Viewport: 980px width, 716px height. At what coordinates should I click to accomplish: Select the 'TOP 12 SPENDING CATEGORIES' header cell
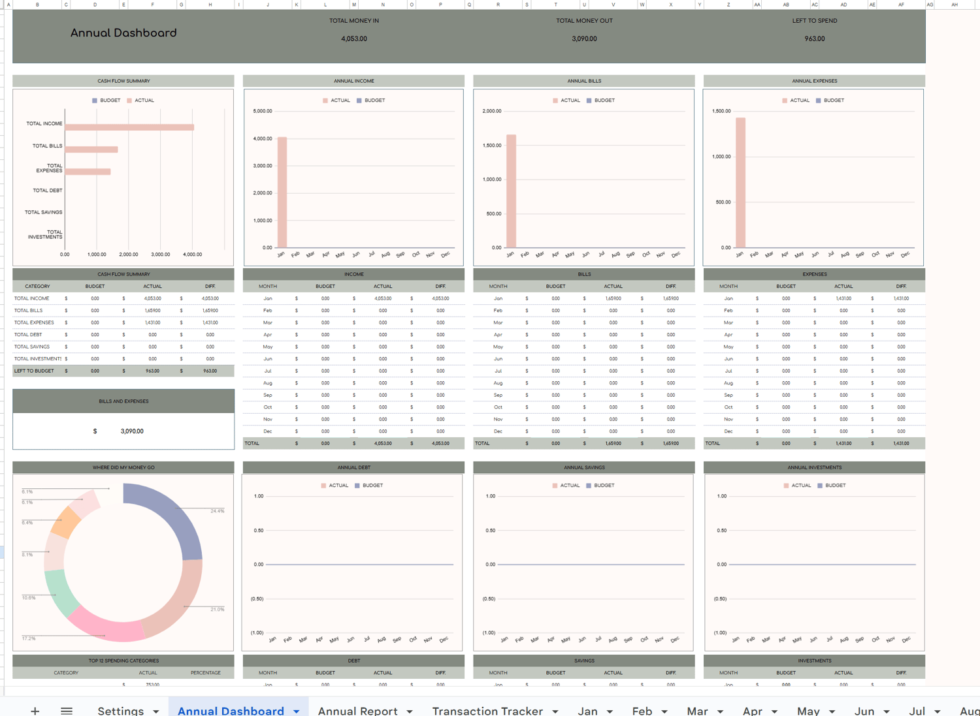point(123,661)
